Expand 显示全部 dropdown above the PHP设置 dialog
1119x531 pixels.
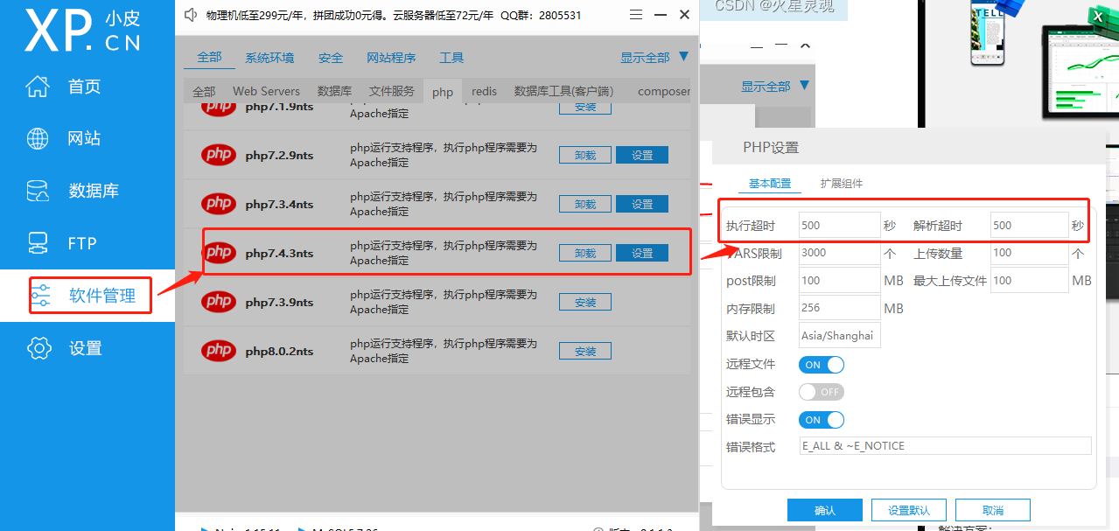775,86
